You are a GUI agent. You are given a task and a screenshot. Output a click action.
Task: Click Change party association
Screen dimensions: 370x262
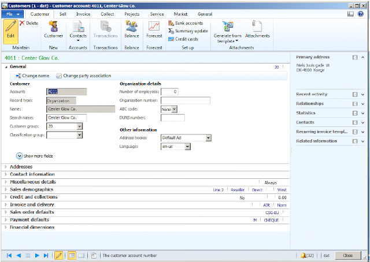tap(83, 76)
